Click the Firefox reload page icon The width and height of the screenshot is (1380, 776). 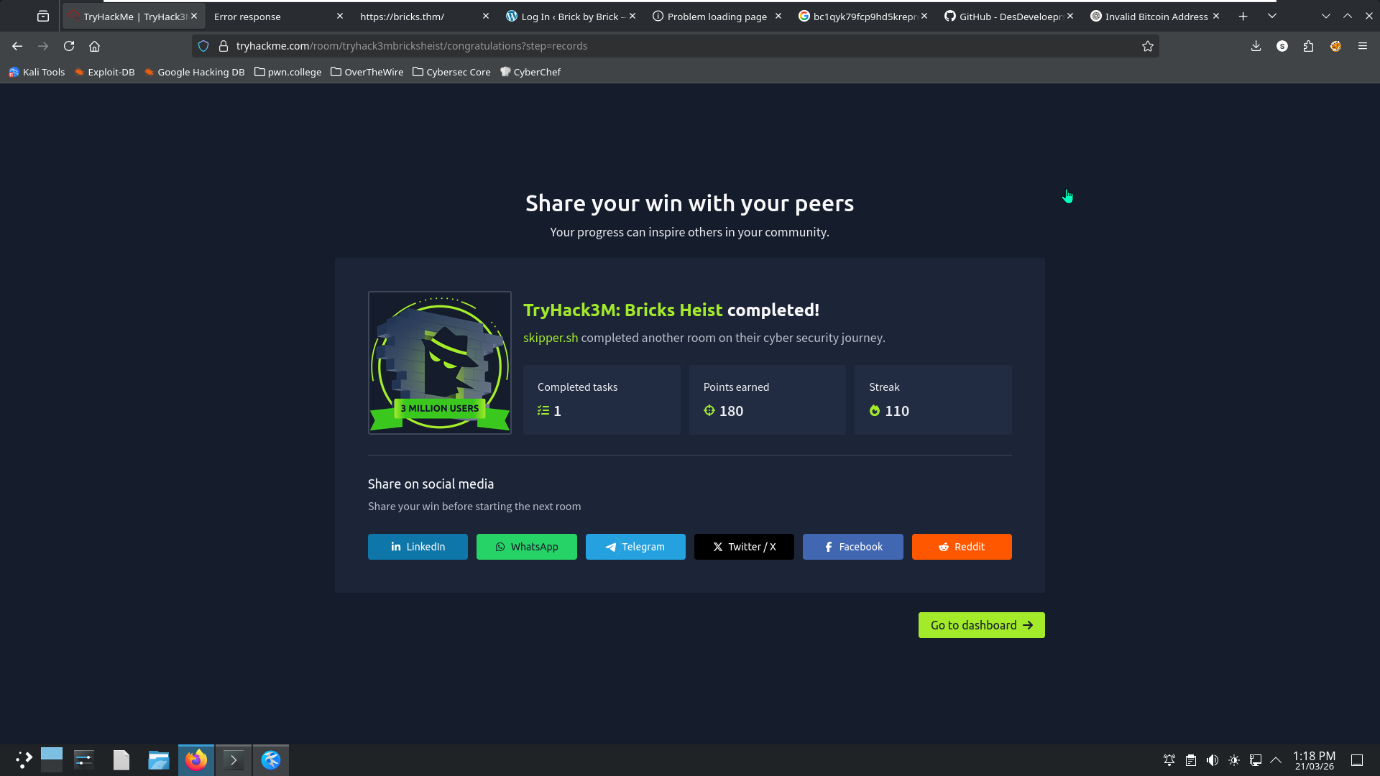coord(69,46)
